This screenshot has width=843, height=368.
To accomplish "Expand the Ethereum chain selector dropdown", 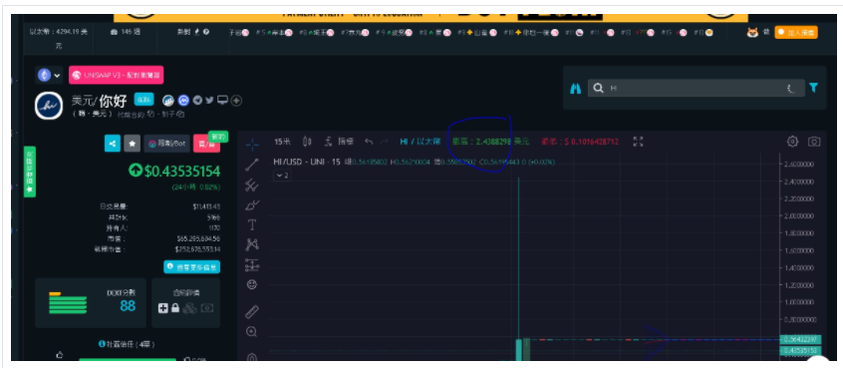I will click(x=49, y=76).
